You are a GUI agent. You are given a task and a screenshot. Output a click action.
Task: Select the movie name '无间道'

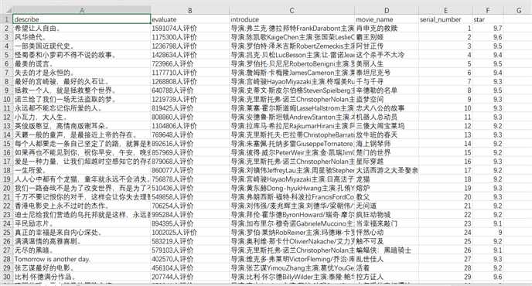[387, 206]
